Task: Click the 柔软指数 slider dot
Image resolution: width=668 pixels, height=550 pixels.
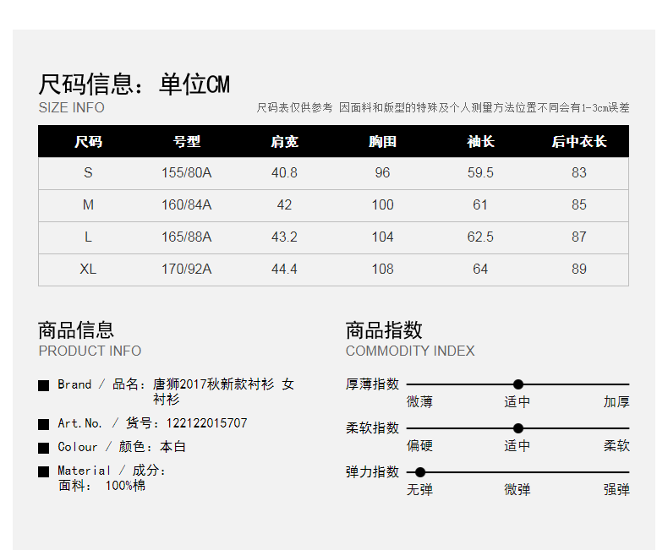Action: point(518,428)
